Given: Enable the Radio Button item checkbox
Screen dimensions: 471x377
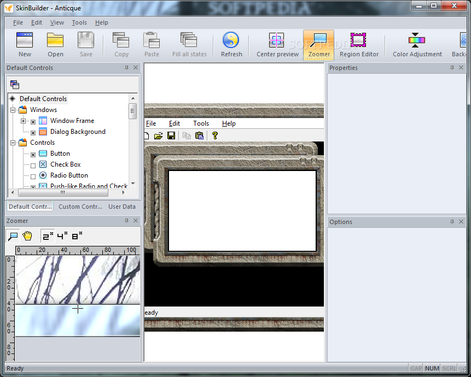Looking at the screenshot, I should [33, 176].
